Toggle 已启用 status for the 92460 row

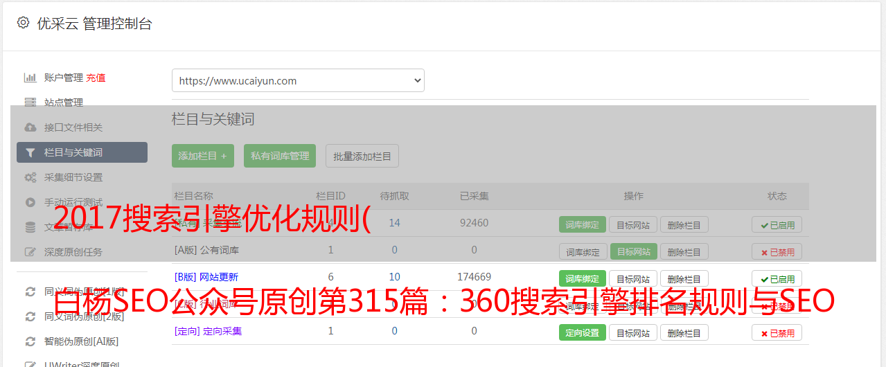point(777,224)
